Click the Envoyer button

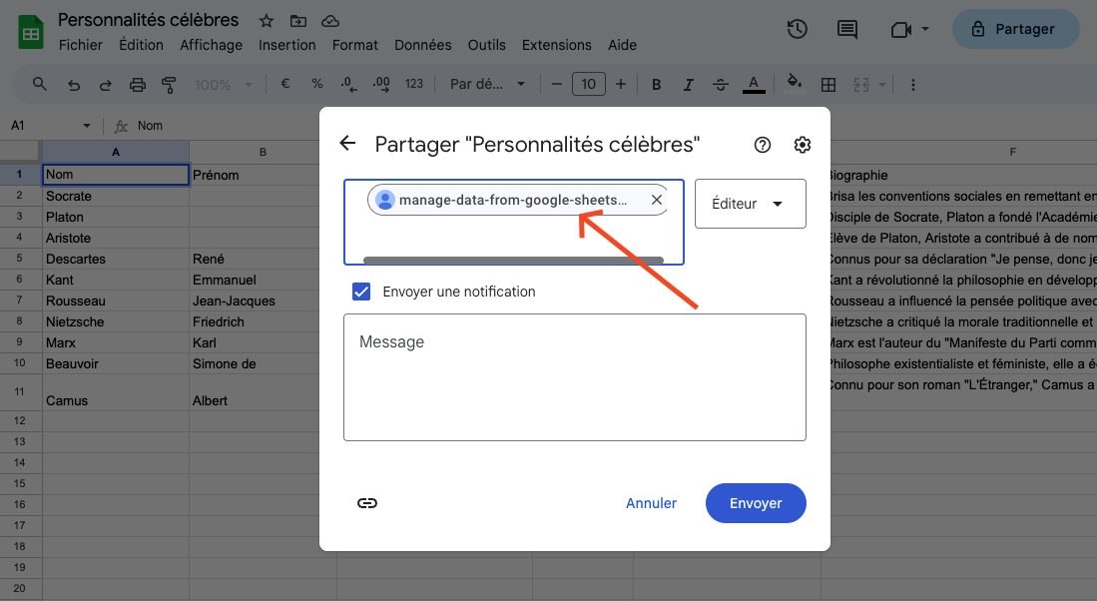click(756, 503)
